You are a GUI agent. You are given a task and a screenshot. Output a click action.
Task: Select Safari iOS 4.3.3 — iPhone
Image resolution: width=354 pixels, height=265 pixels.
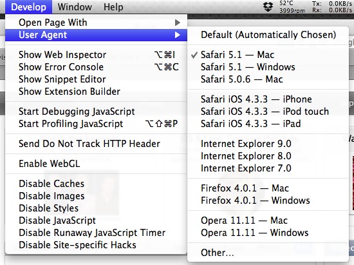[x=268, y=99]
